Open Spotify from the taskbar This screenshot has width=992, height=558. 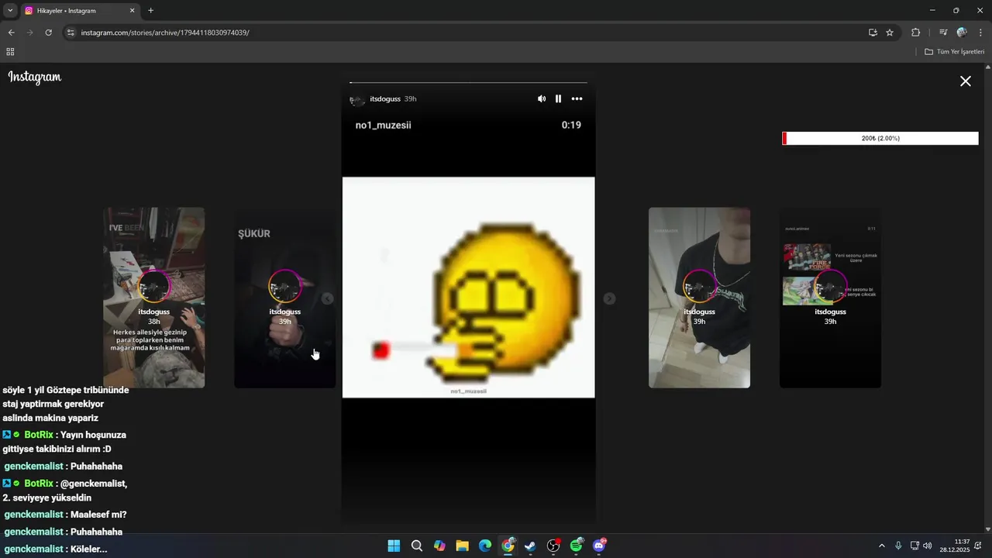(x=577, y=546)
